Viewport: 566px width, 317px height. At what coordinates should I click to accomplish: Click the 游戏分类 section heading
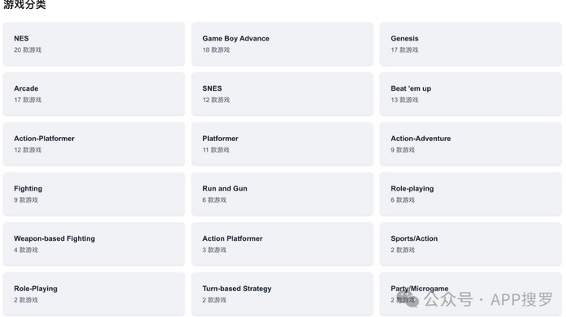24,4
